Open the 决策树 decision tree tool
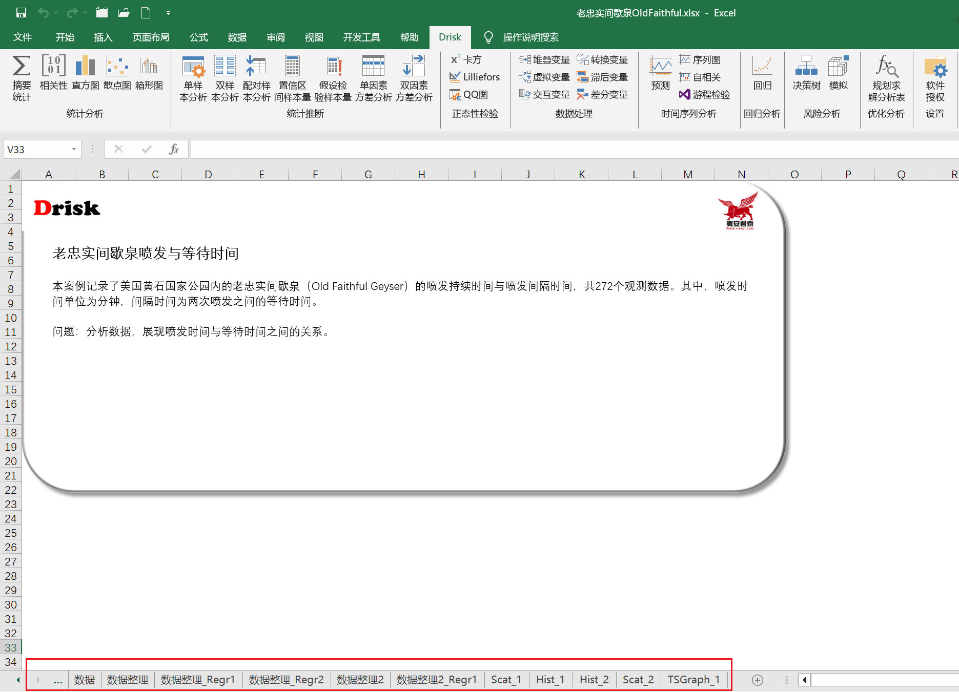 tap(807, 73)
